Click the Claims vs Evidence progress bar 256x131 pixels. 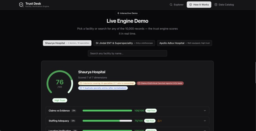tap(107, 111)
